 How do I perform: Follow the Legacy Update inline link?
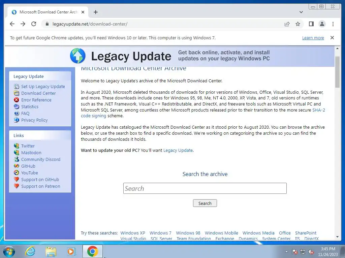coord(178,150)
